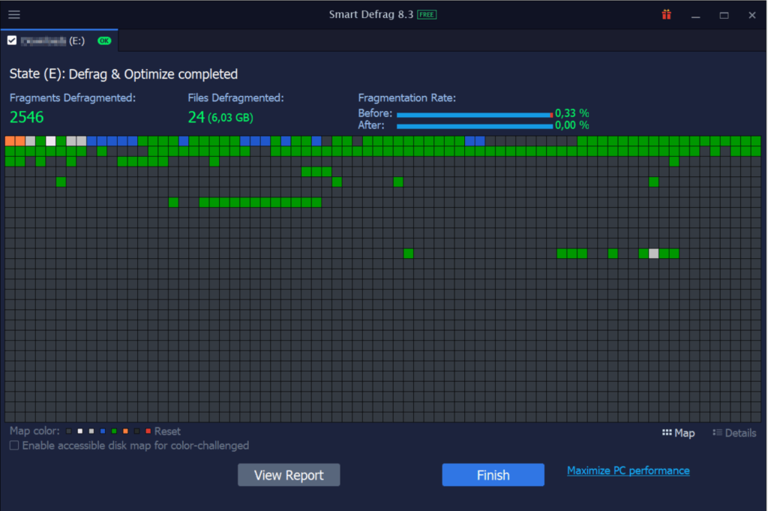Image resolution: width=768 pixels, height=511 pixels.
Task: Click the Fragments Defragmented label
Action: point(73,98)
